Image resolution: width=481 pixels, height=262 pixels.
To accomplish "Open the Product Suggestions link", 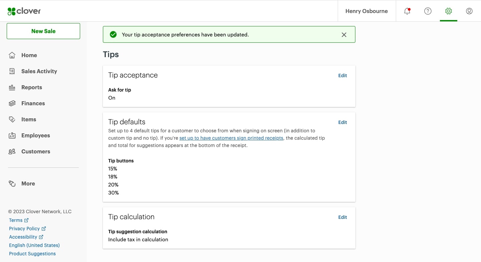I will pos(32,254).
